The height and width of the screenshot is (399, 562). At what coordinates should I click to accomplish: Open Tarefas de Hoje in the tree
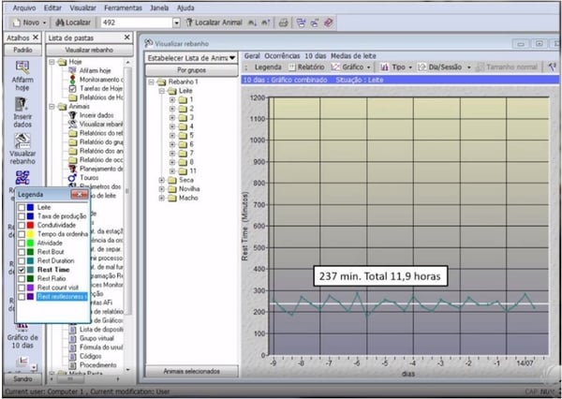101,88
